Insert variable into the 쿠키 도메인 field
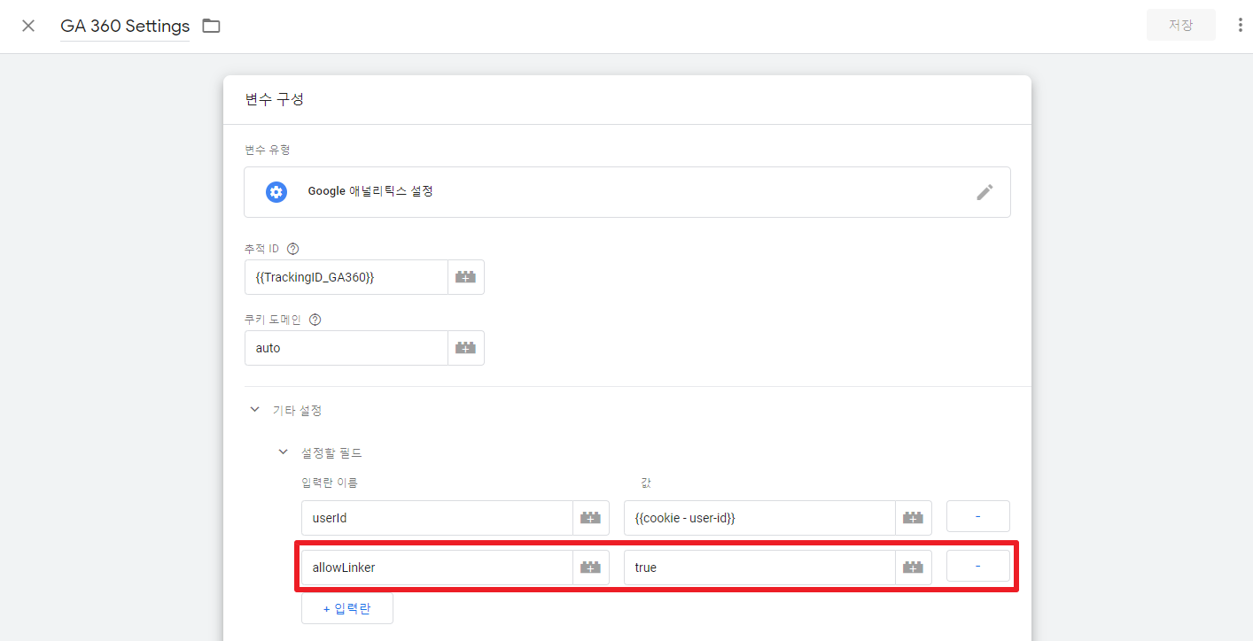 coord(465,348)
